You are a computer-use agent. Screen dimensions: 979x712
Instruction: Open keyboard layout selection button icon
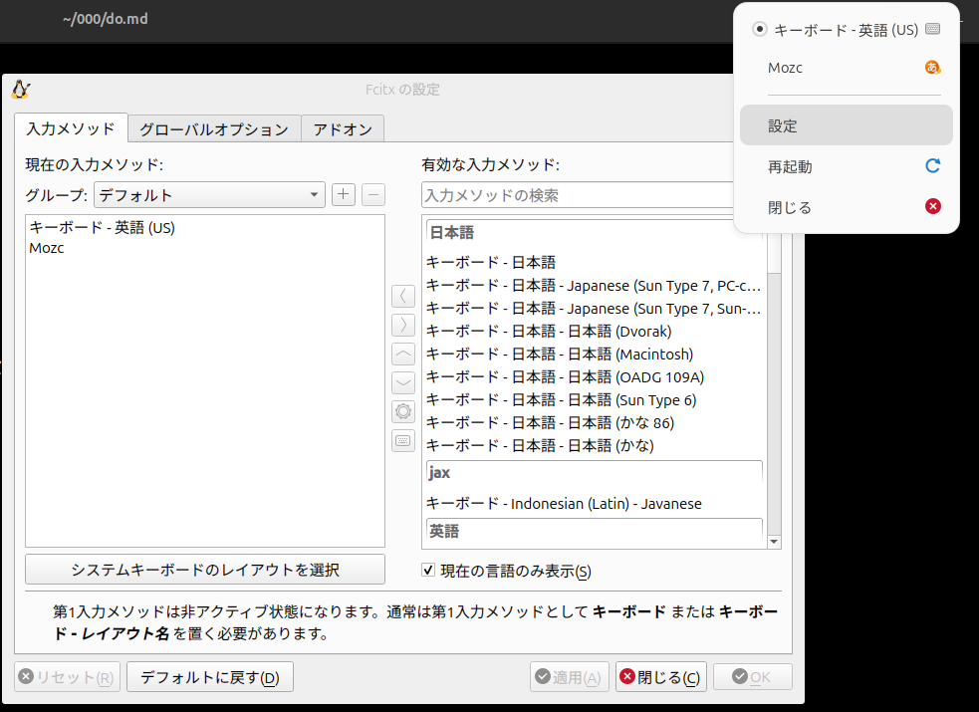pyautogui.click(x=403, y=440)
